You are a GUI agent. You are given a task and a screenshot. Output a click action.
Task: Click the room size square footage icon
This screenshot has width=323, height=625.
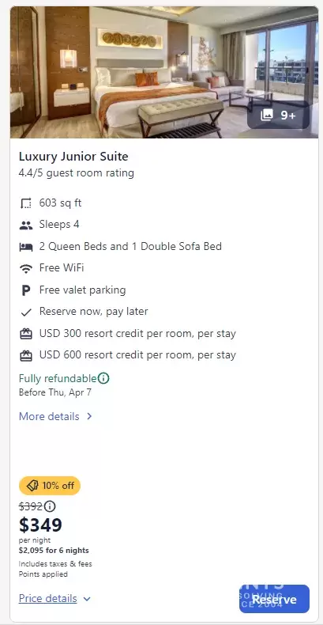(25, 203)
